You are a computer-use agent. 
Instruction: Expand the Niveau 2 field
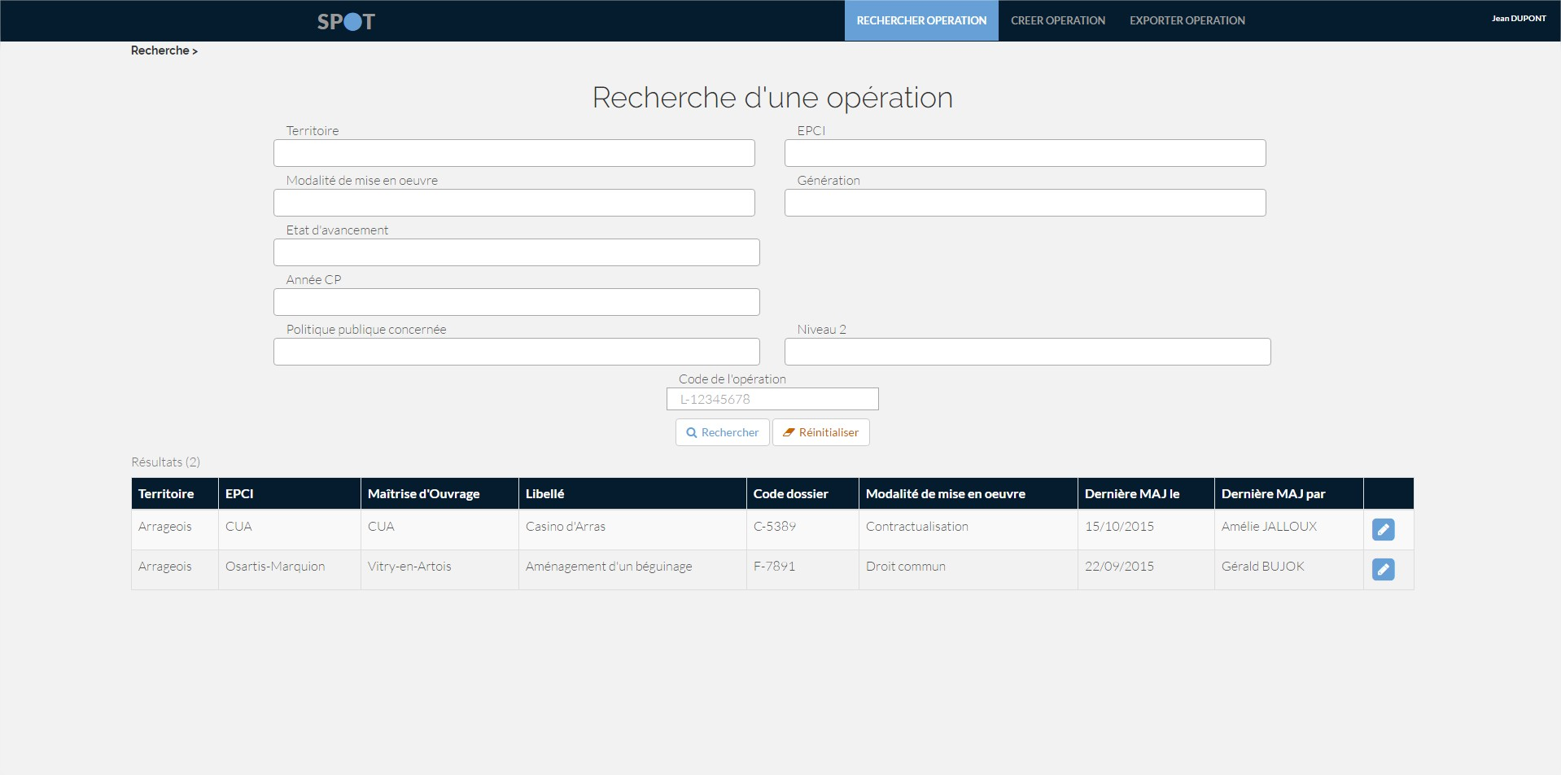(1027, 352)
